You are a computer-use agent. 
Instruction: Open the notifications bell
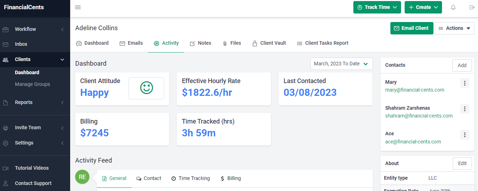pyautogui.click(x=453, y=7)
